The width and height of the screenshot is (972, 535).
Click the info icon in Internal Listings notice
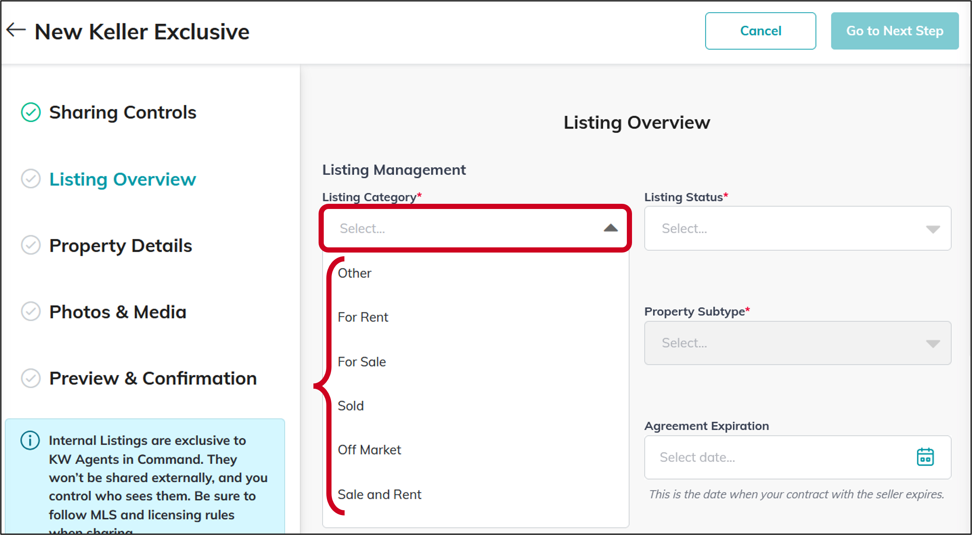pyautogui.click(x=30, y=440)
